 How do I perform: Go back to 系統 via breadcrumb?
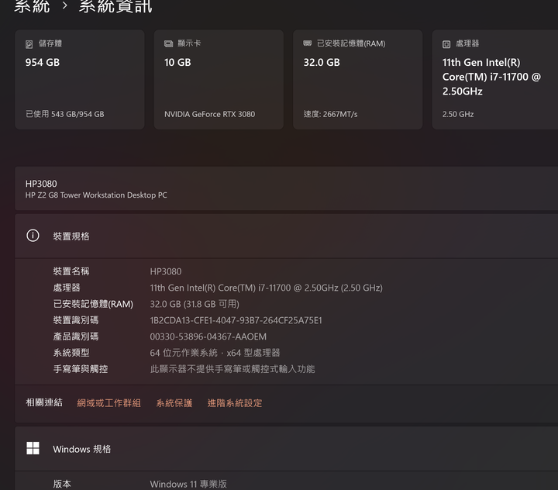[32, 7]
